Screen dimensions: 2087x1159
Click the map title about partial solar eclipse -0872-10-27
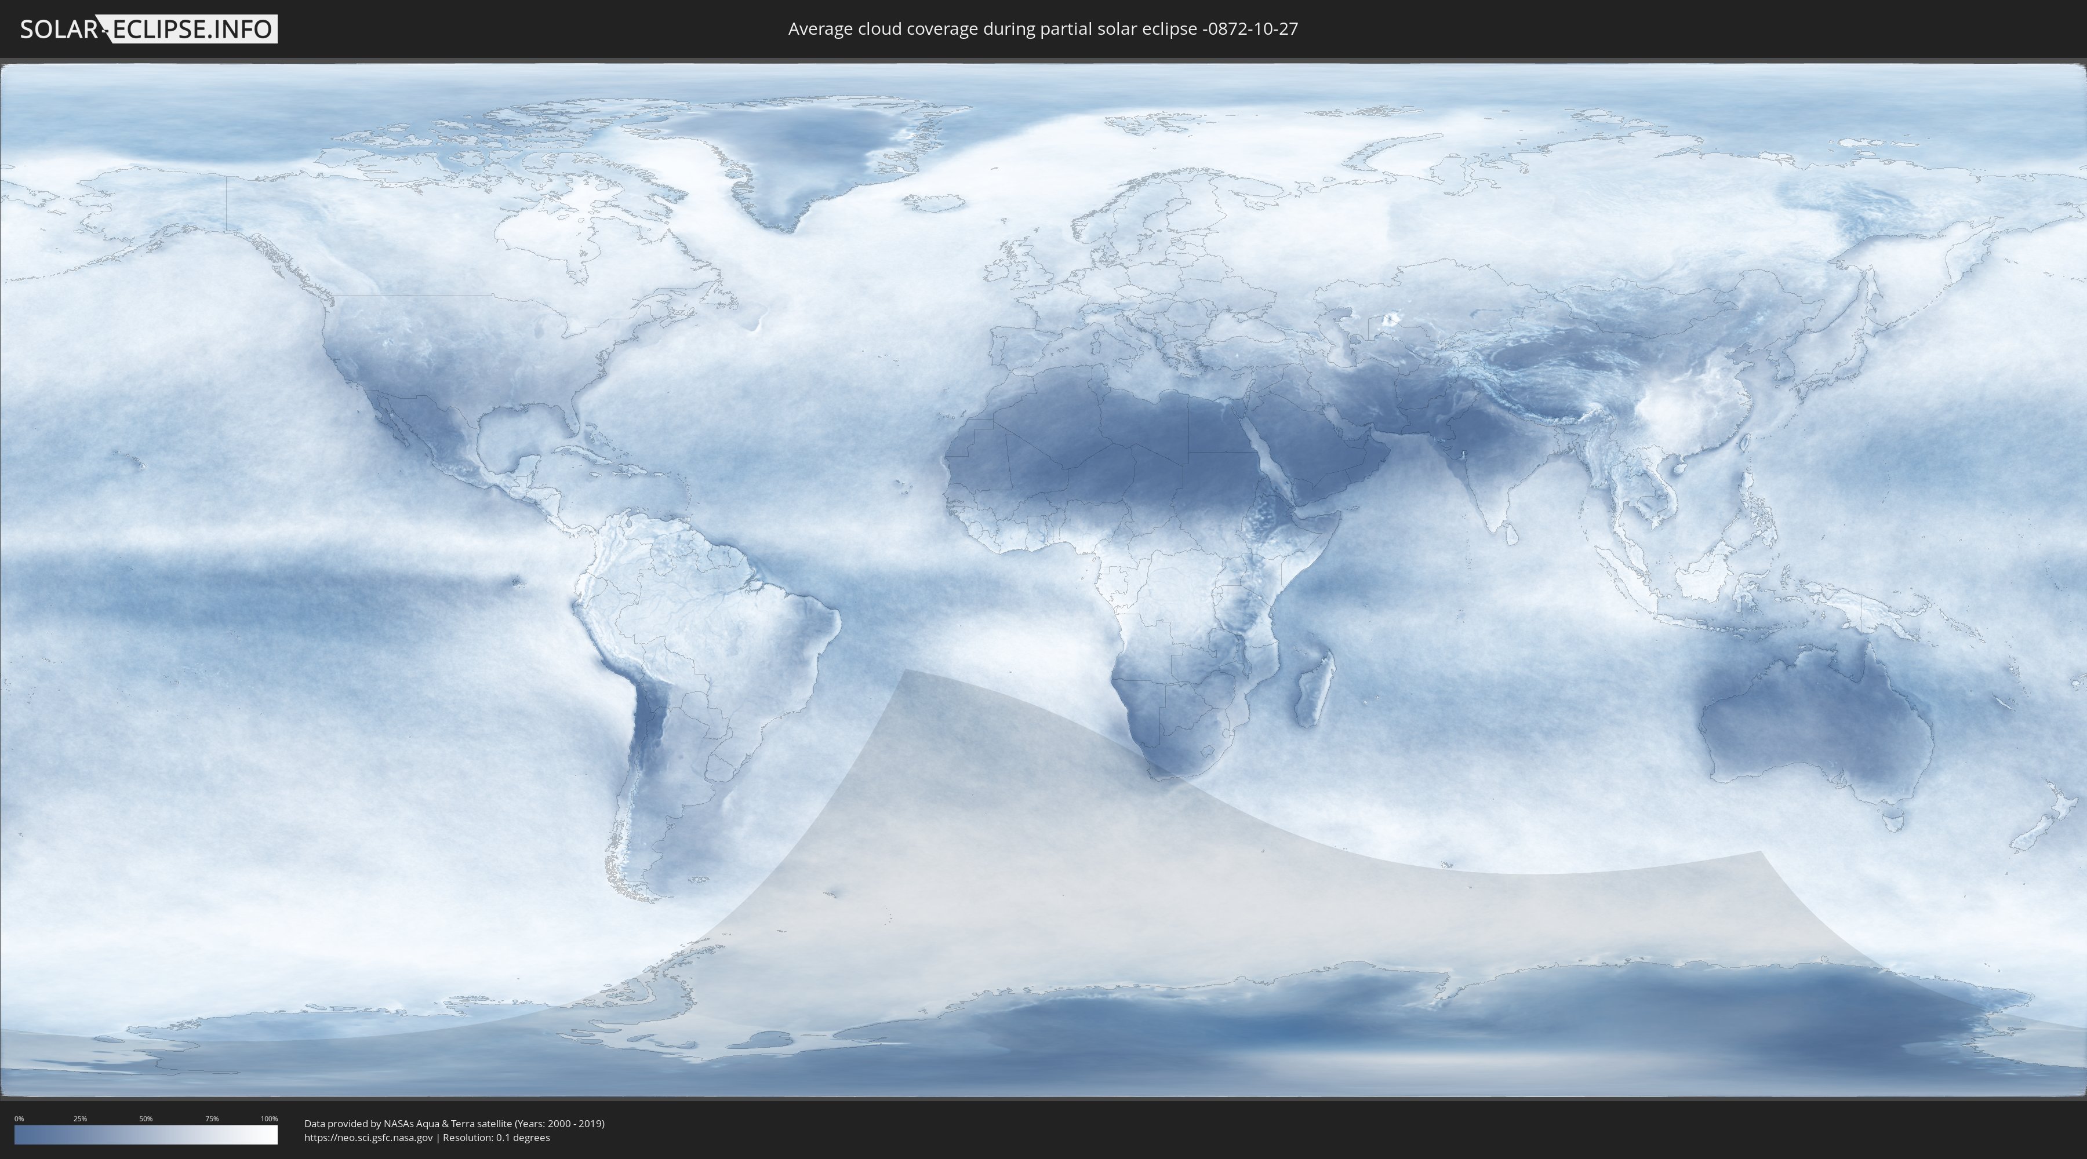1043,29
